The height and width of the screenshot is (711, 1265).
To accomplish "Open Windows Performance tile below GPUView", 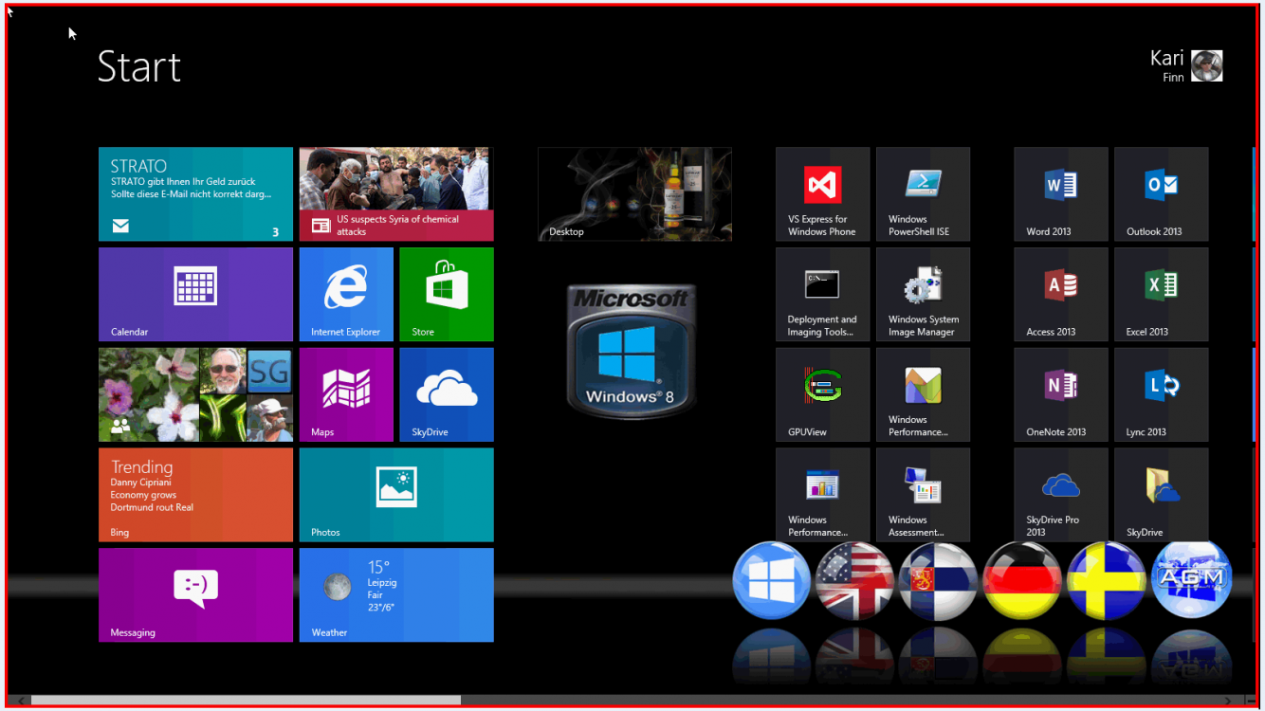I will 822,495.
